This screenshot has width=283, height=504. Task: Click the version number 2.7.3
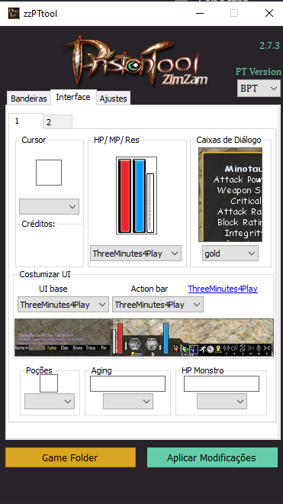click(x=269, y=45)
